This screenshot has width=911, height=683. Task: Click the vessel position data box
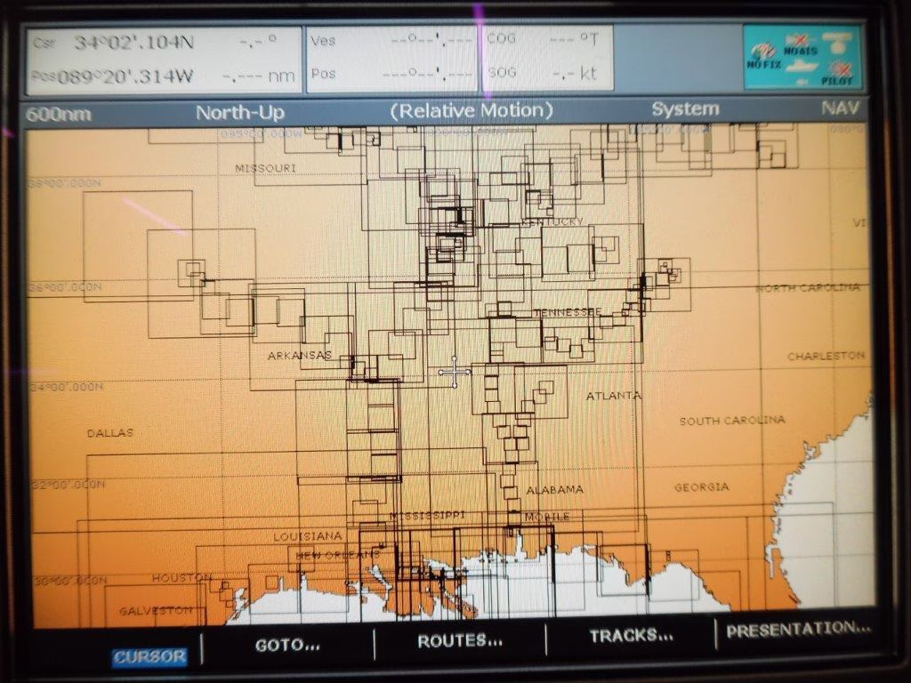tap(391, 58)
